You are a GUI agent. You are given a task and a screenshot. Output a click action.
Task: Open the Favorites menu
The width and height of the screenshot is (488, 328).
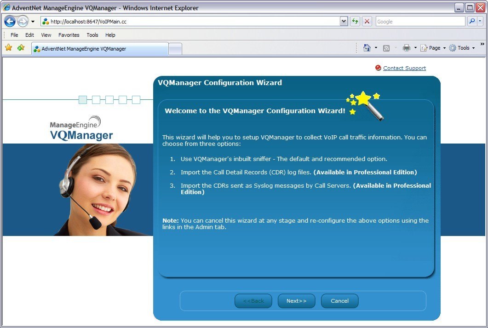click(69, 35)
